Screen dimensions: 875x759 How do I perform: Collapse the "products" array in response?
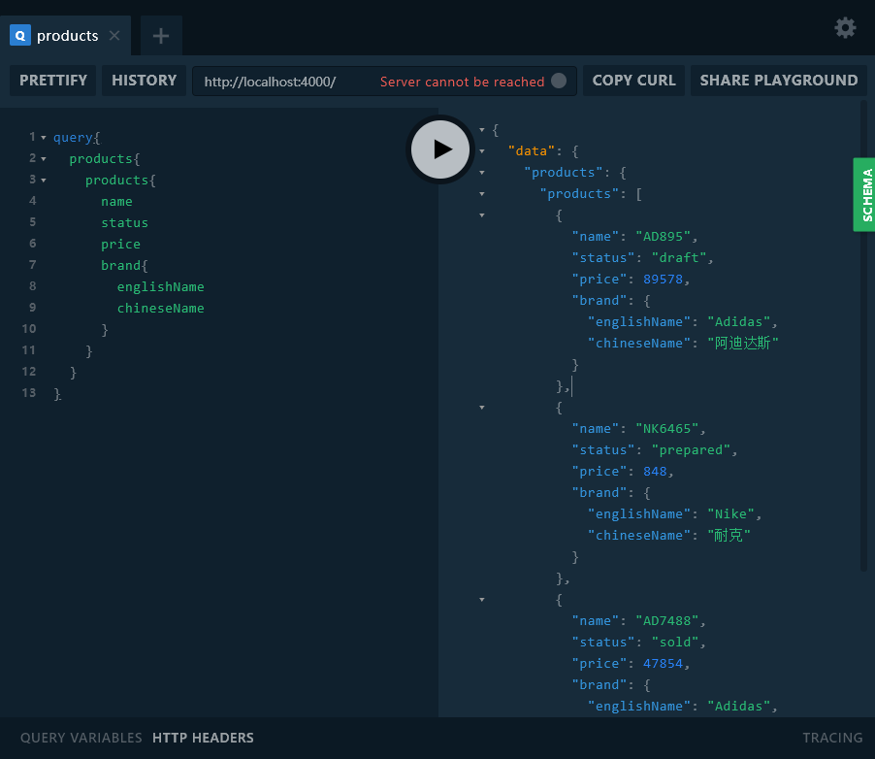[x=482, y=194]
